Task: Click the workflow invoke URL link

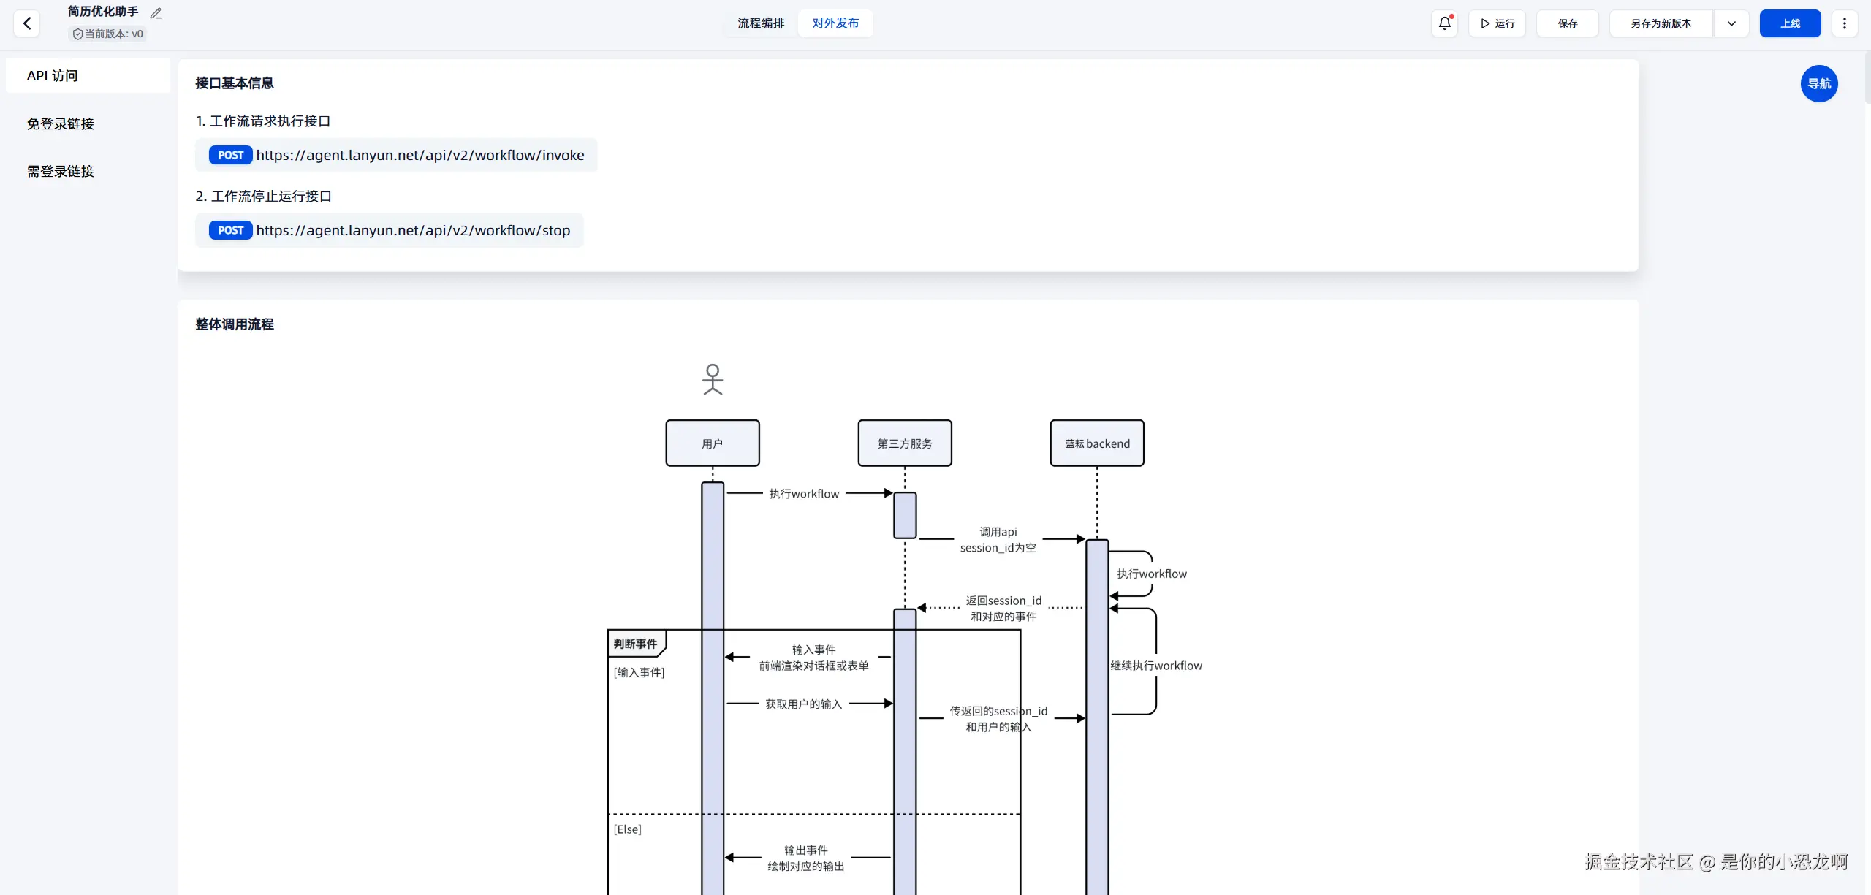Action: [x=420, y=155]
